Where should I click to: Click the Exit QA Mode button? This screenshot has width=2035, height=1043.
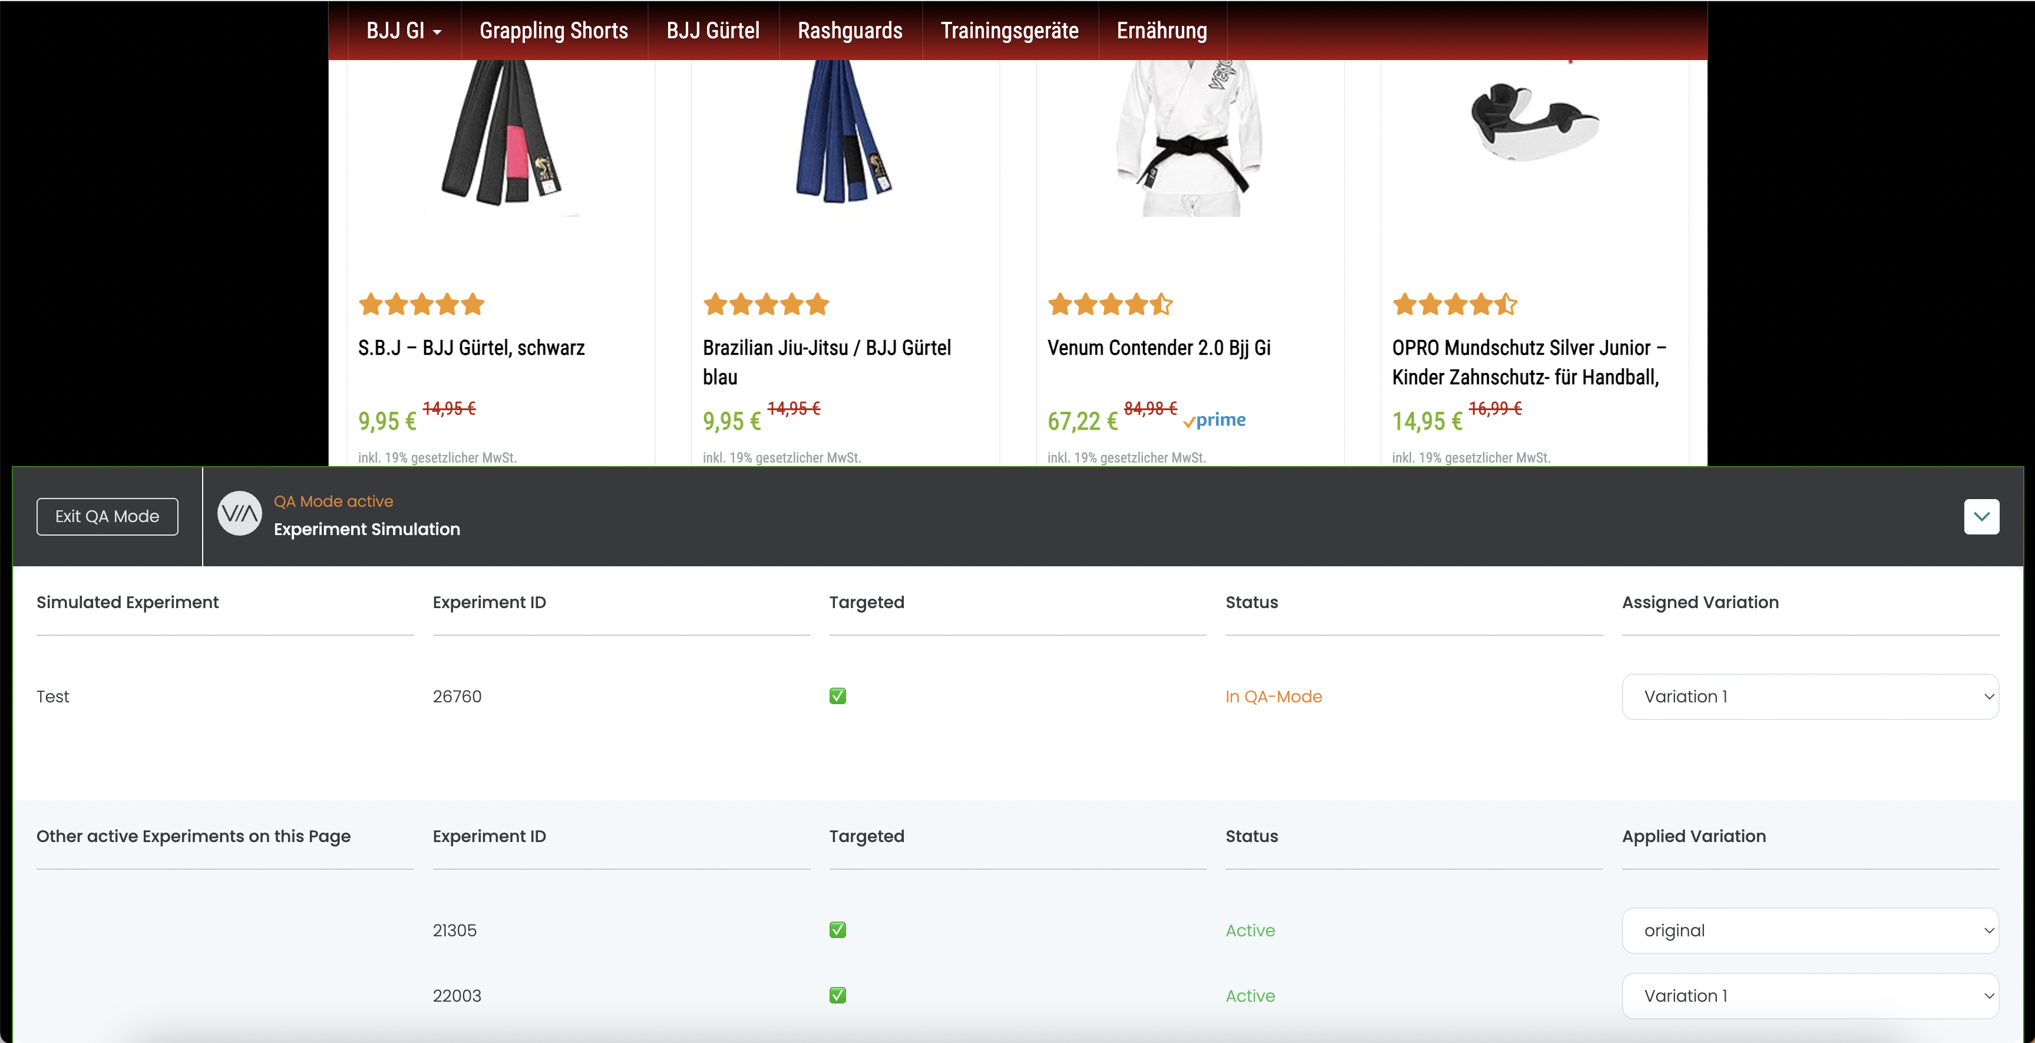pyautogui.click(x=107, y=517)
